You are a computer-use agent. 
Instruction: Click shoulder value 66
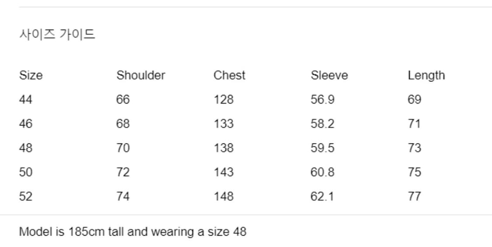[x=123, y=100]
